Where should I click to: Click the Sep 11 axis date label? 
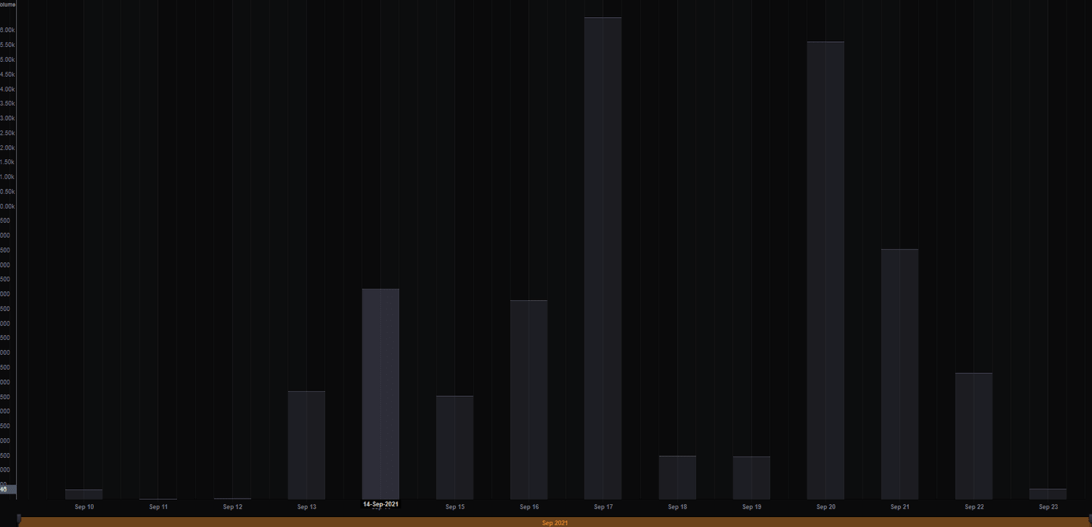(159, 507)
